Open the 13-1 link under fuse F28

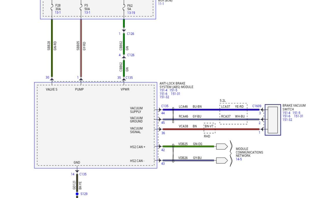pyautogui.click(x=58, y=13)
